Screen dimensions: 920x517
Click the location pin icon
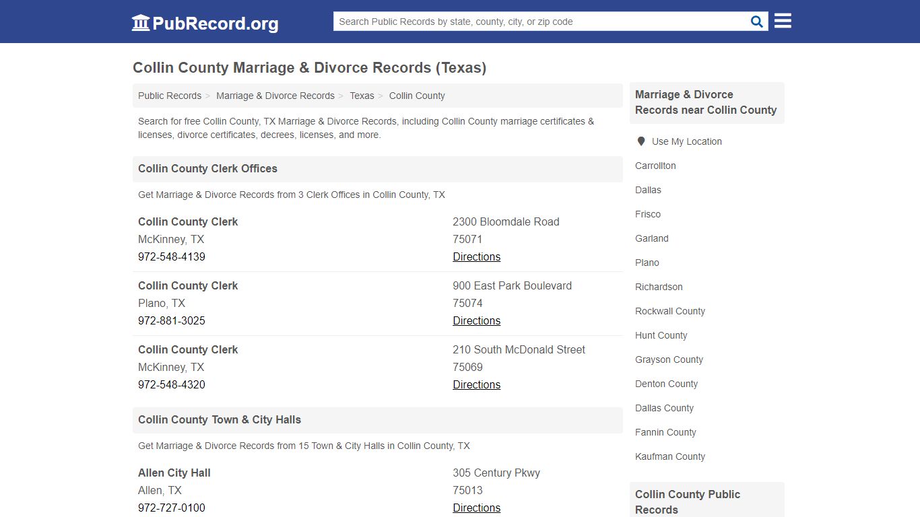[x=641, y=141]
